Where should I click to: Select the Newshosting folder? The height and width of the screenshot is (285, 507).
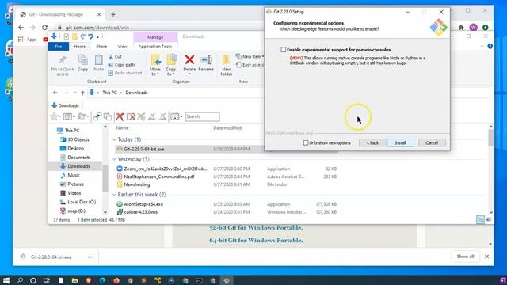137,184
